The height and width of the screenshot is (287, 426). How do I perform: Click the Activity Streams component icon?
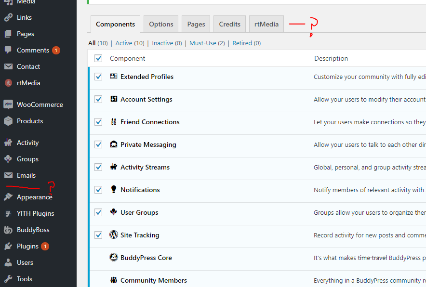click(x=114, y=167)
